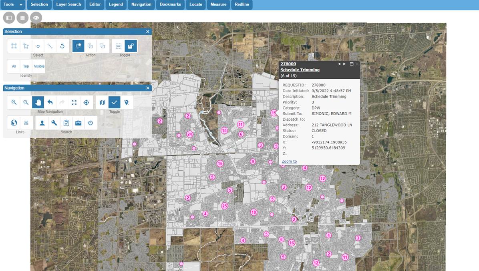Viewport: 479px width, 271px height.
Task: Select the rectangle selection tool
Action: point(14,46)
